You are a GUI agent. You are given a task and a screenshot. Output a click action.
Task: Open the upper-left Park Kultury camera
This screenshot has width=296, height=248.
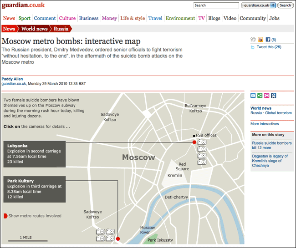pyautogui.click(x=101, y=232)
